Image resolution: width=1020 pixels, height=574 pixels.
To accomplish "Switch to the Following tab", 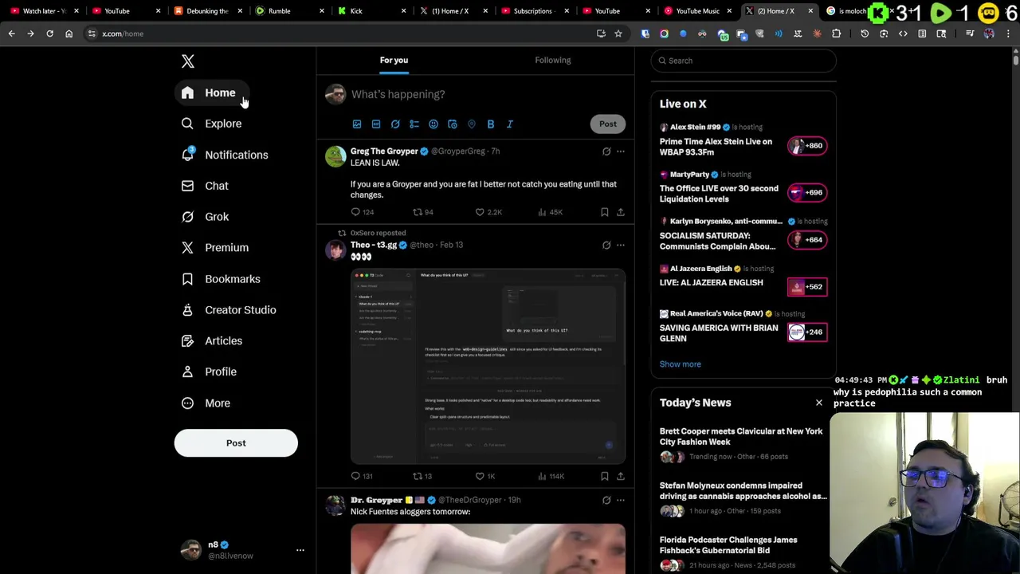I will pos(553,60).
